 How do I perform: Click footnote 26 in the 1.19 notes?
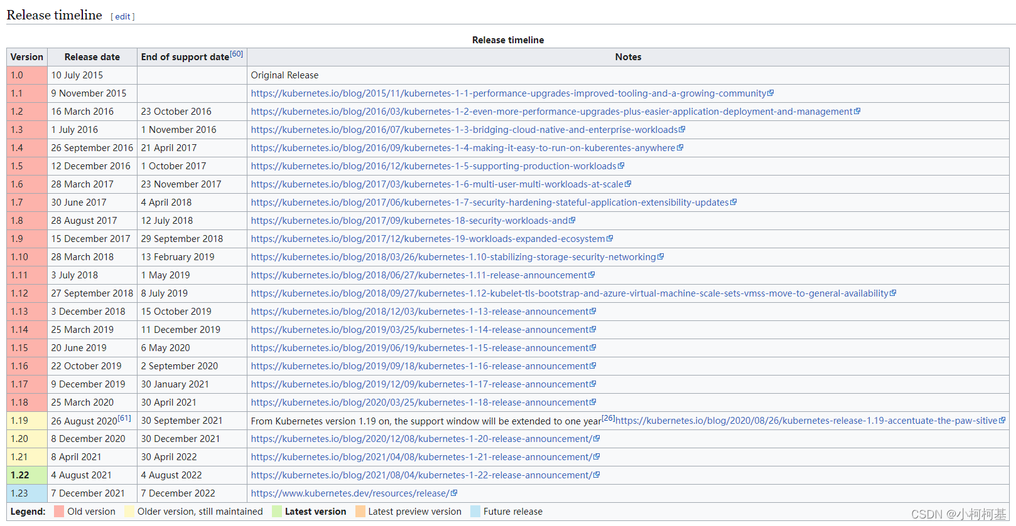(608, 418)
